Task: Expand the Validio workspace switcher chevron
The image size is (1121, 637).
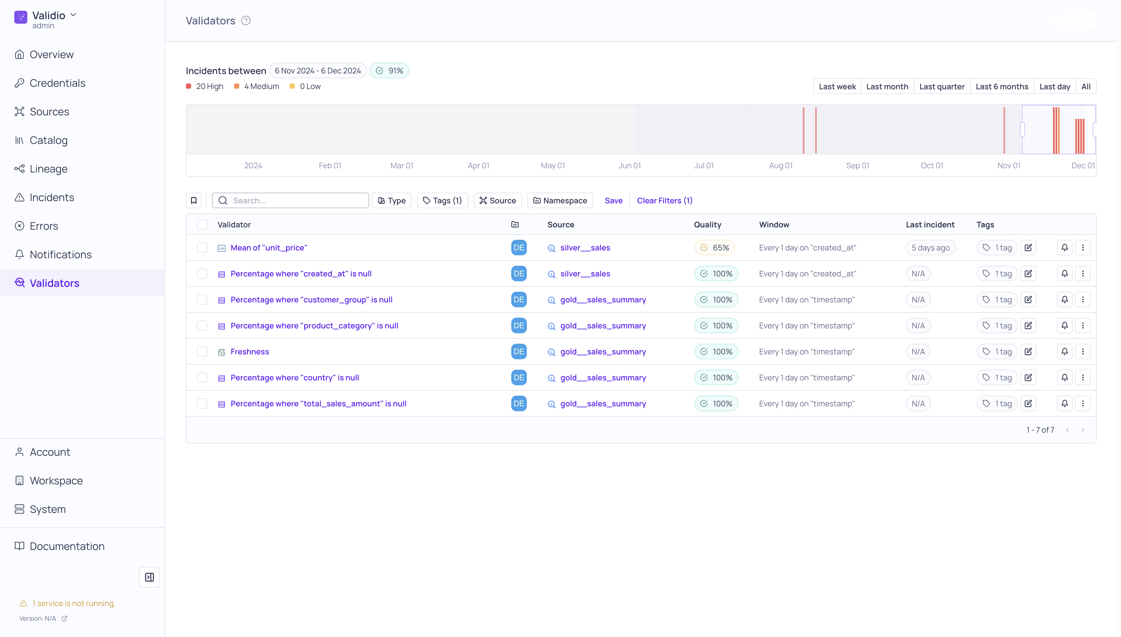Action: 73,15
